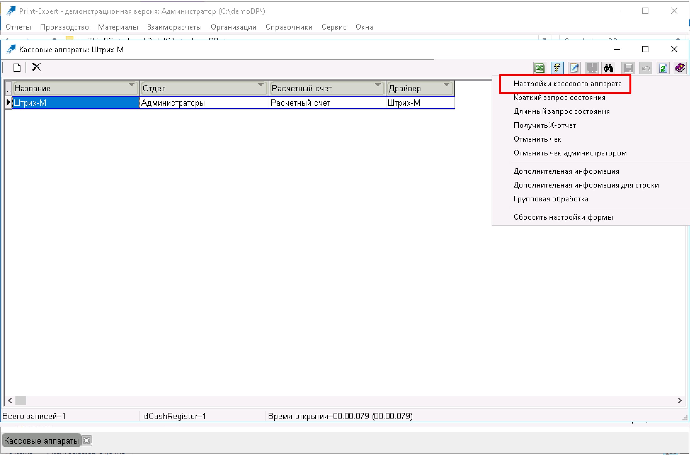The image size is (690, 455).
Task: Click the idCashRegister=1 status entry
Action: 174,416
